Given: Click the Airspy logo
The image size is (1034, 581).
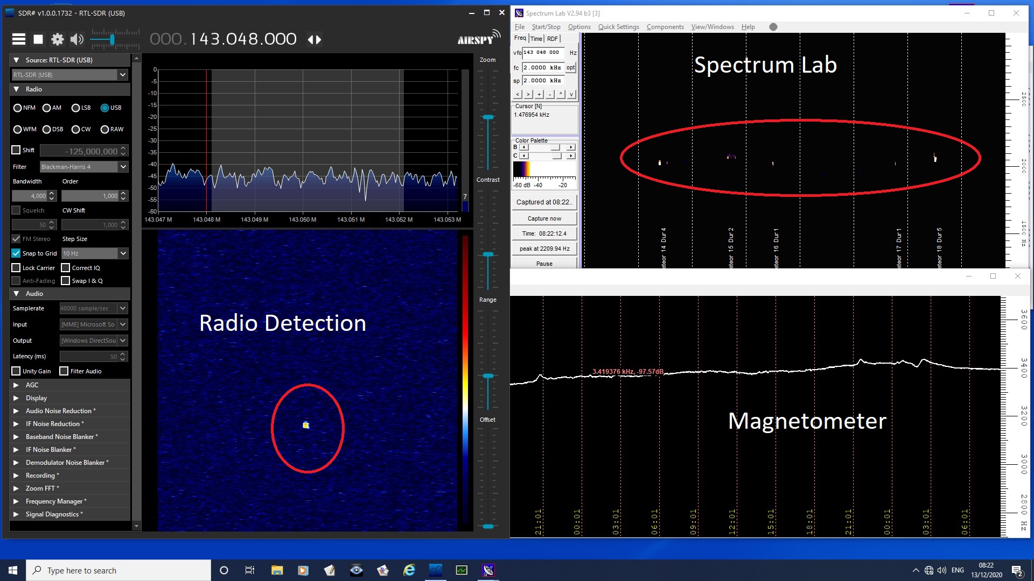Looking at the screenshot, I should click(478, 38).
